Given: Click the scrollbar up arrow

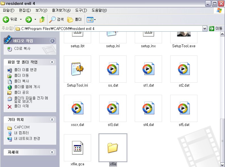Looking at the screenshot, I should click(222, 34).
